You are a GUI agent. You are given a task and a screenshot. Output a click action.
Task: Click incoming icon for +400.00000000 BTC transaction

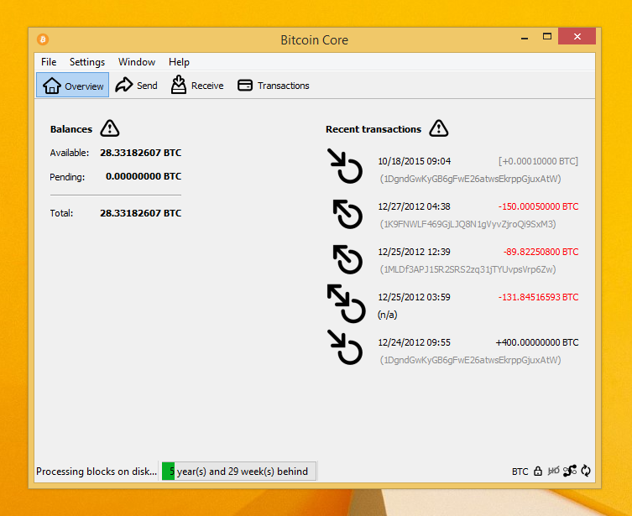tap(345, 347)
